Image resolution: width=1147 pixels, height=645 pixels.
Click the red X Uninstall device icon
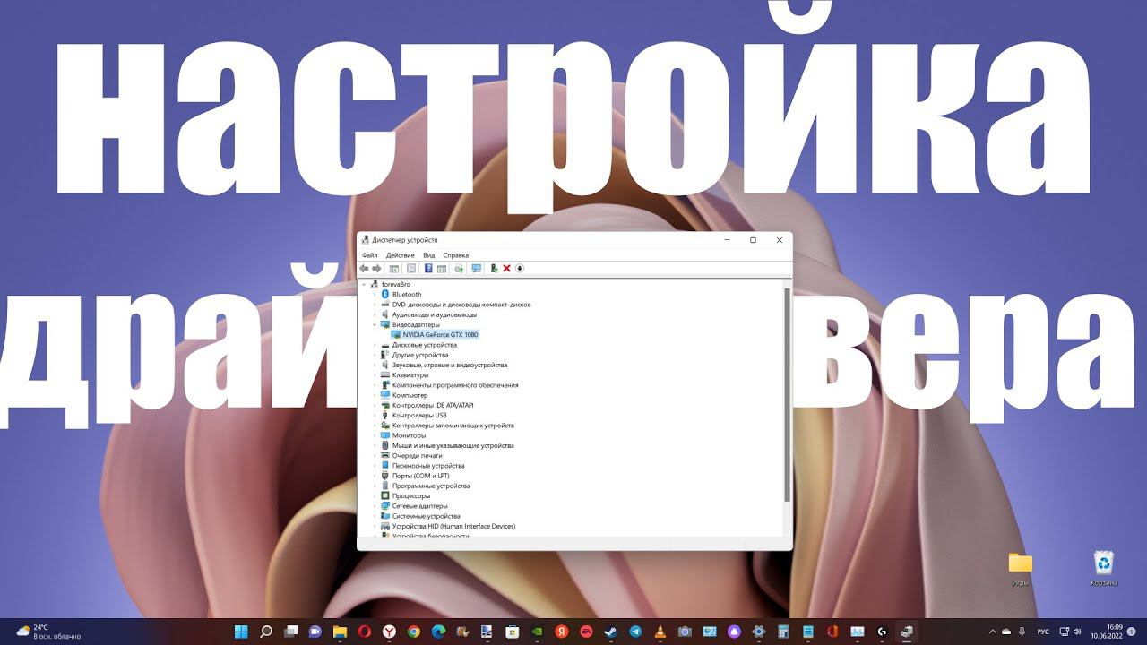pos(506,268)
